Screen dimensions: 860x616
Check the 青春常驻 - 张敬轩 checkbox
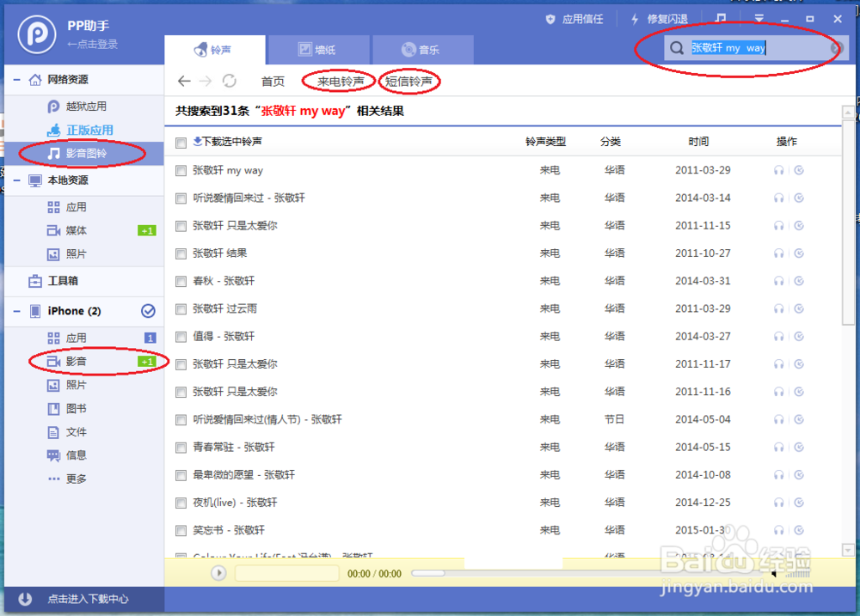coord(181,448)
